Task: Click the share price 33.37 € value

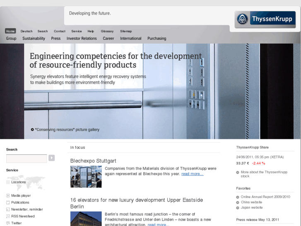Action: pyautogui.click(x=243, y=163)
